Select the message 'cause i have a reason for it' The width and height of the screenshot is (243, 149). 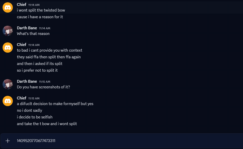click(x=40, y=17)
